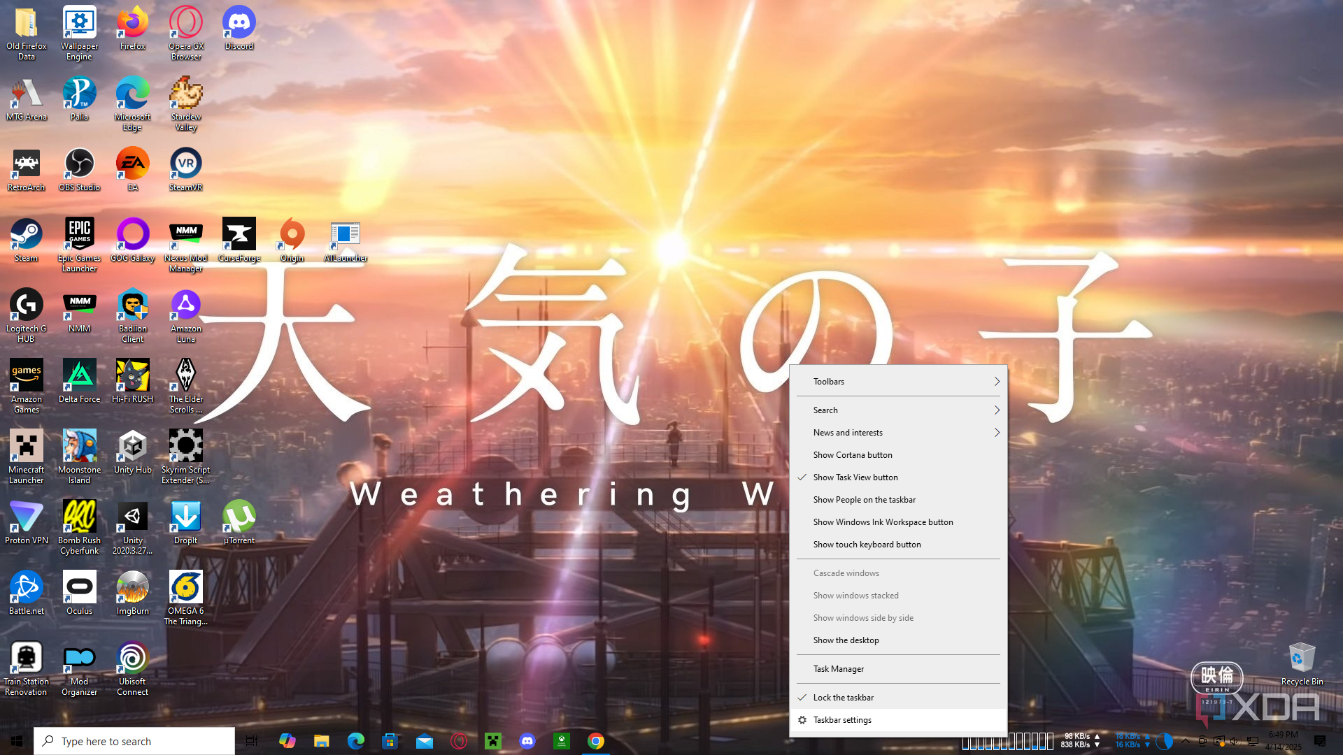1343x755 pixels.
Task: Open Microsoft Store taskbar icon
Action: (x=390, y=741)
